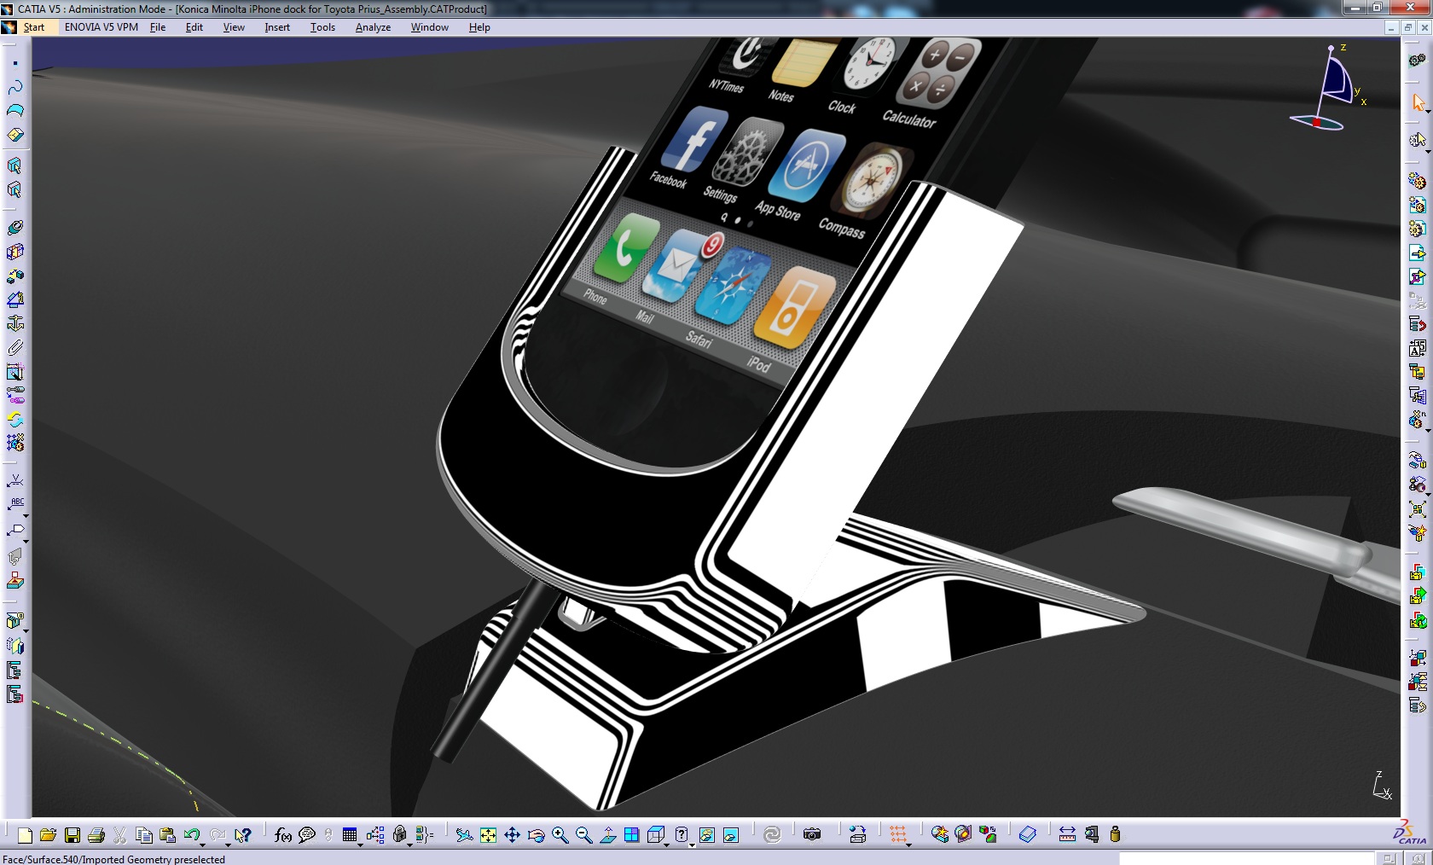Click the command input field in status bar
1433x865 pixels.
pyautogui.click(x=1247, y=858)
